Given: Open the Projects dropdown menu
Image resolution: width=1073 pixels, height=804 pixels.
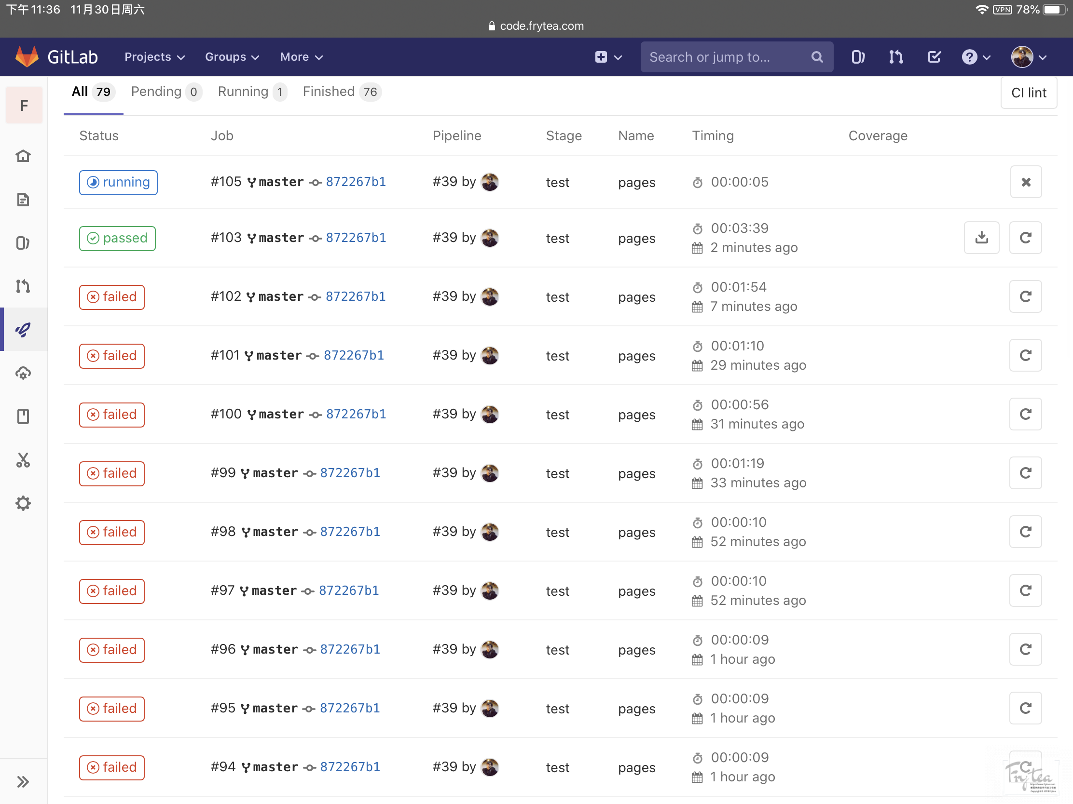Looking at the screenshot, I should coord(154,57).
